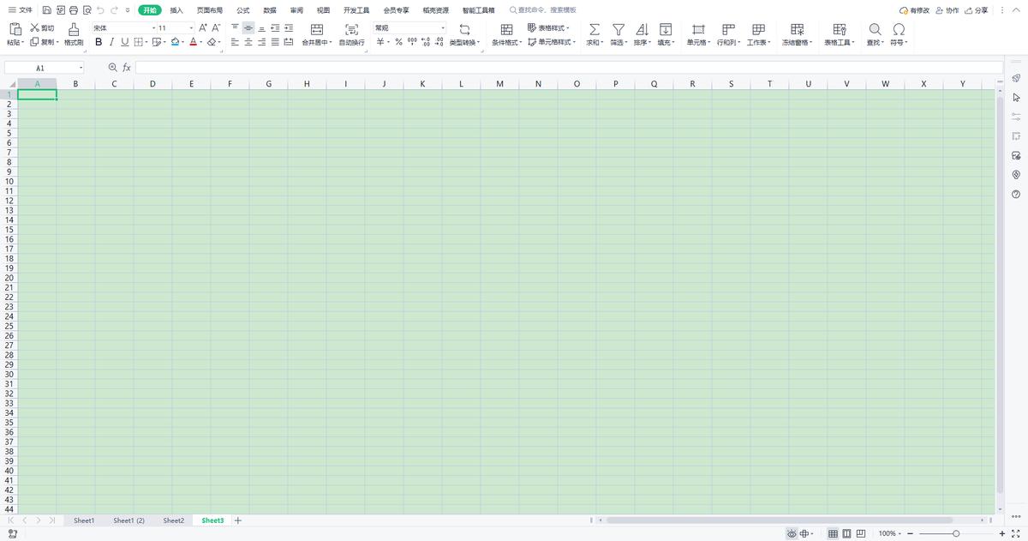Open the 合并居中 merge dropdown
Viewport: 1028px width, 541px height.
pos(317,42)
